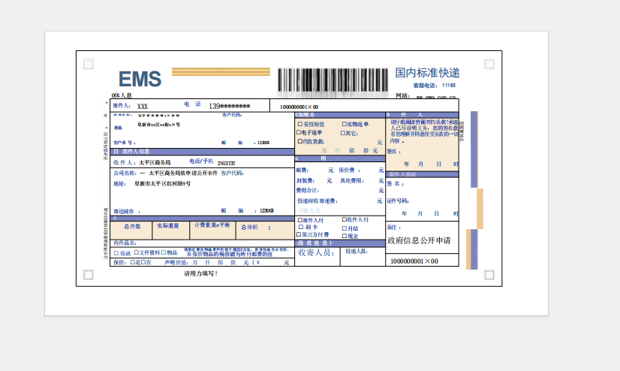Click sender phone 139********
620x371 pixels.
[230, 106]
